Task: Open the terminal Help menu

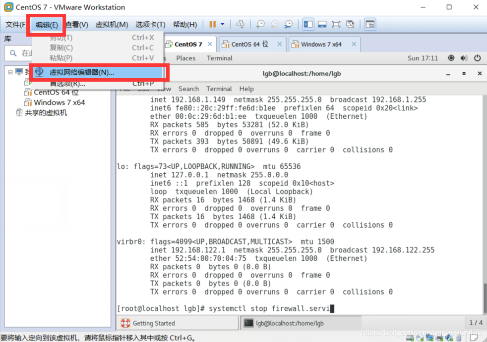Action: point(246,89)
